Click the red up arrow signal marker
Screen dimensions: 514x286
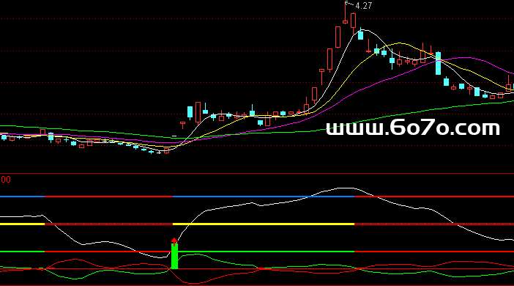174,241
